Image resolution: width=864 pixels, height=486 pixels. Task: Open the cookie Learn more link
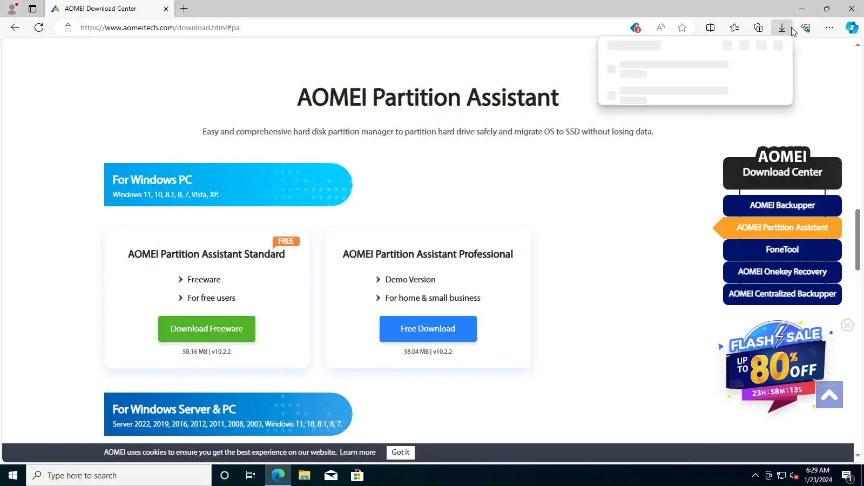tap(357, 453)
